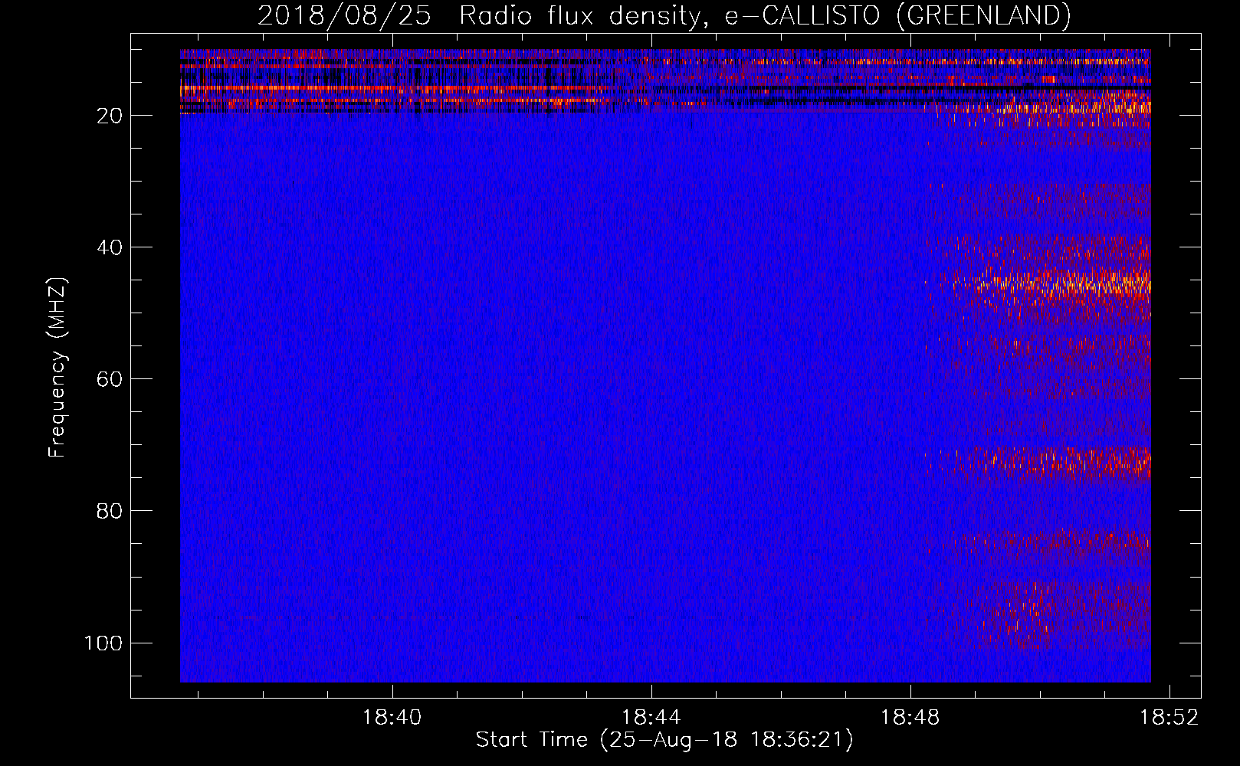Click the 20 frequency tick label
The image size is (1240, 766).
click(x=110, y=116)
